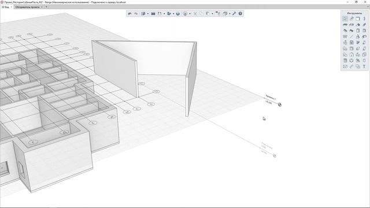This screenshot has width=370, height=208.
Task: Click the scissors cut icon
Action: click(x=195, y=14)
